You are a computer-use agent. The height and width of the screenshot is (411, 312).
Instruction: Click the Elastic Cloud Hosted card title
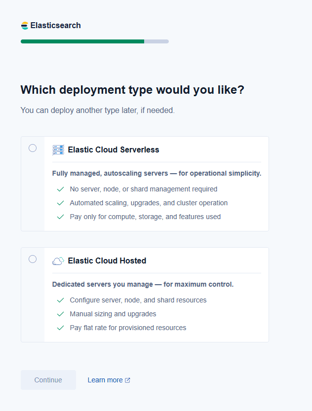(107, 261)
